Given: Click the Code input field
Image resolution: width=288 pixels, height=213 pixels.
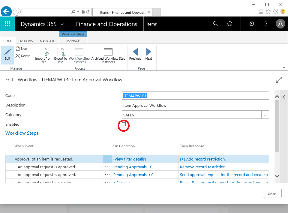Looking at the screenshot, I should 195,96.
